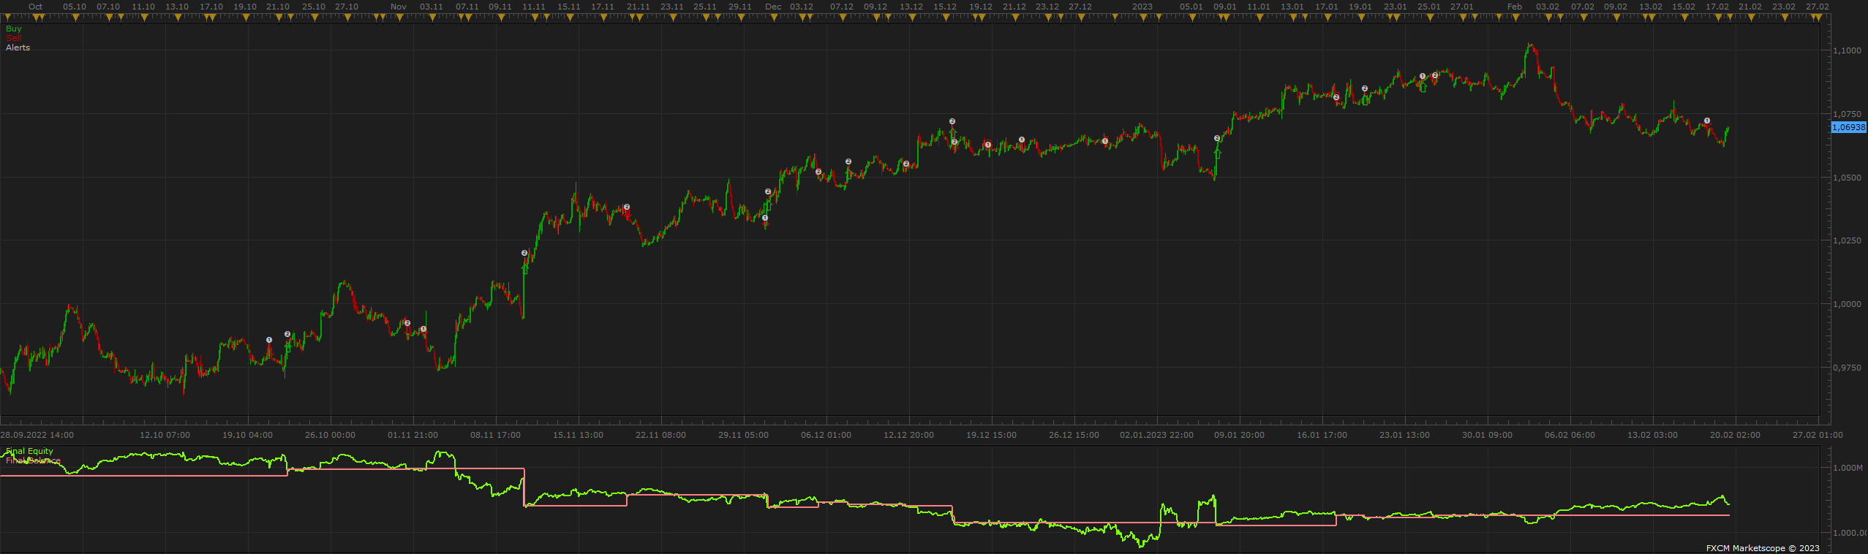The width and height of the screenshot is (1868, 554).
Task: Click the Alerts legend label
Action: (18, 48)
